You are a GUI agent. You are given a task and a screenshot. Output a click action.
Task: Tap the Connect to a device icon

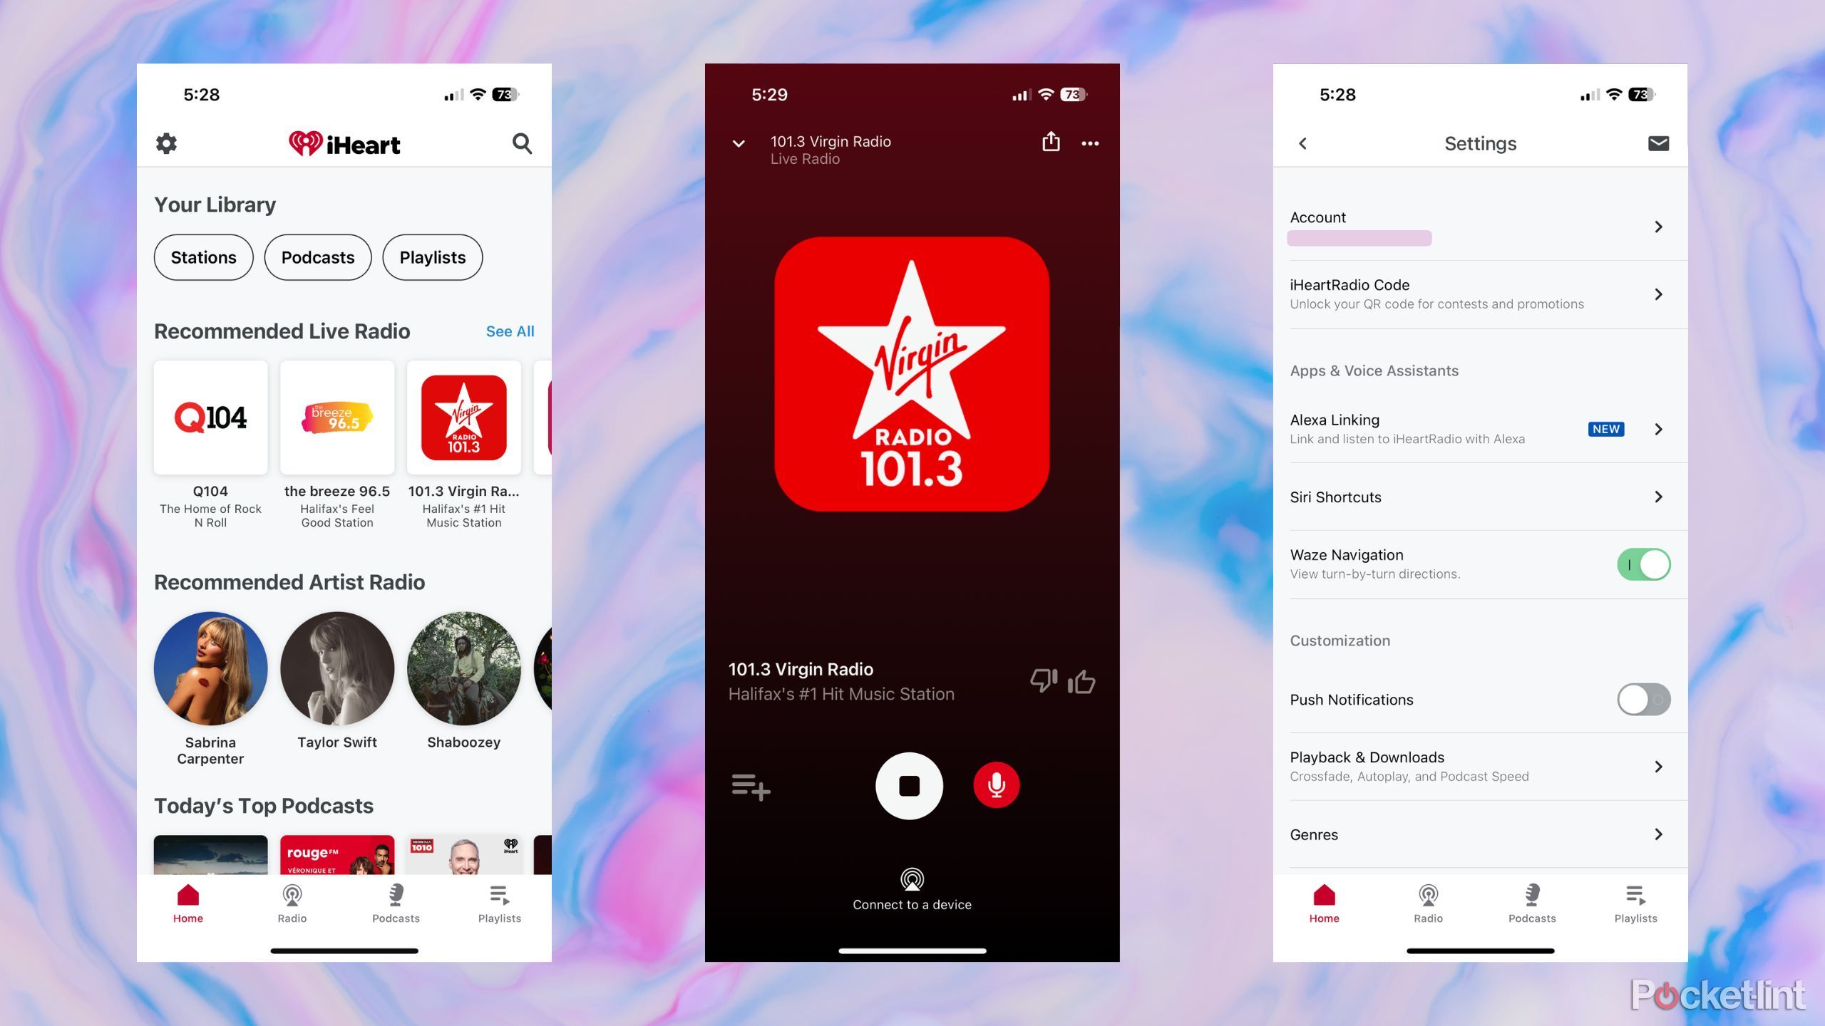(911, 877)
